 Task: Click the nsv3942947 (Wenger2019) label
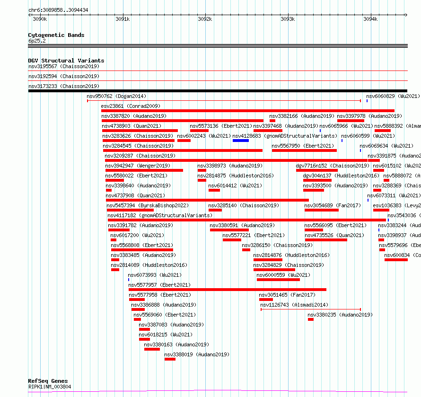pos(138,166)
